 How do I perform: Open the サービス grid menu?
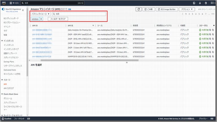click(14, 3)
